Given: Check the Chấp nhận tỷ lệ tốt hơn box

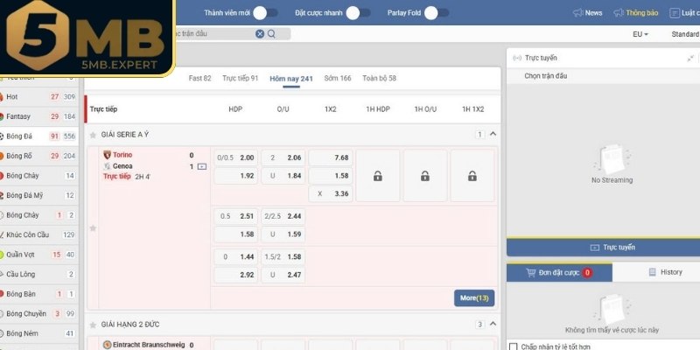Looking at the screenshot, I should (514, 346).
